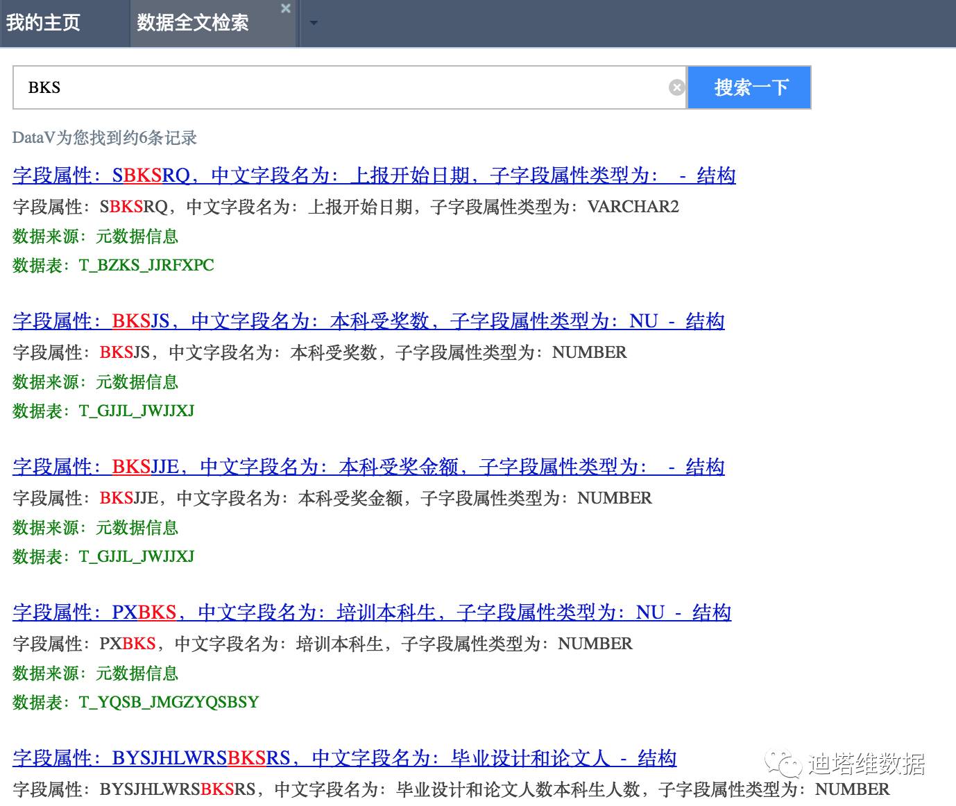Click the 搜索一下 search button

click(750, 87)
